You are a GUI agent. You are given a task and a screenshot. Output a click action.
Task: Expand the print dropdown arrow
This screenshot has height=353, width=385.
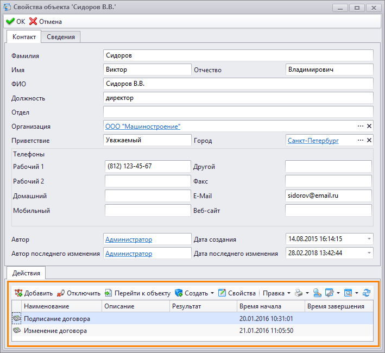coord(307,293)
